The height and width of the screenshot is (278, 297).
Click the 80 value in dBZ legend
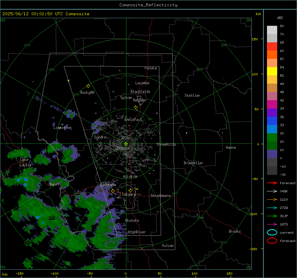(x=282, y=26)
